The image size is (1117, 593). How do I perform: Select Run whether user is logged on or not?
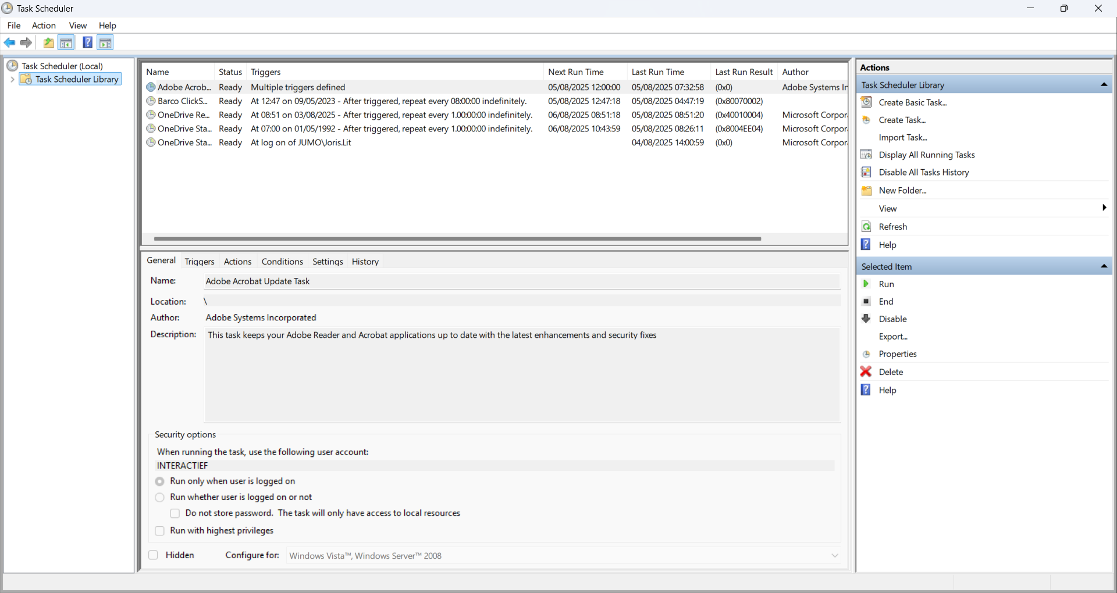tap(160, 498)
